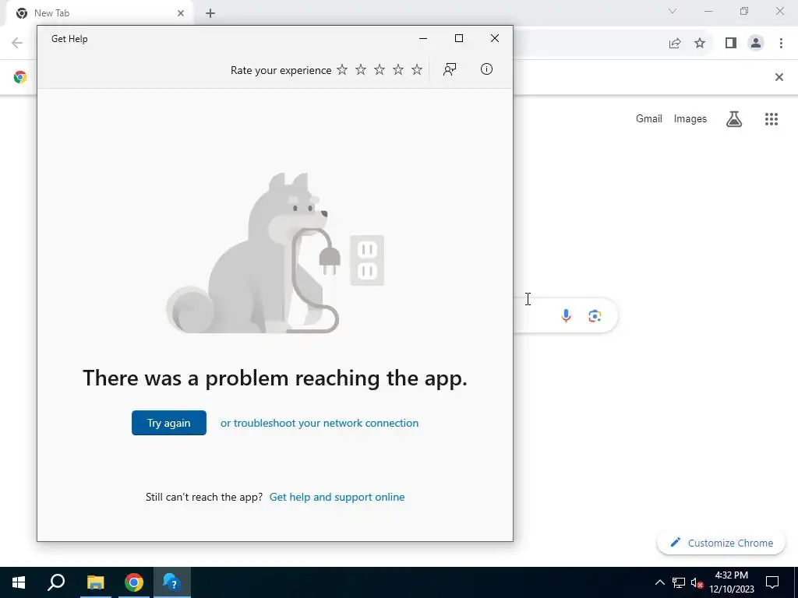
Task: Open tab search chevron in Chrome title bar
Action: [673, 11]
